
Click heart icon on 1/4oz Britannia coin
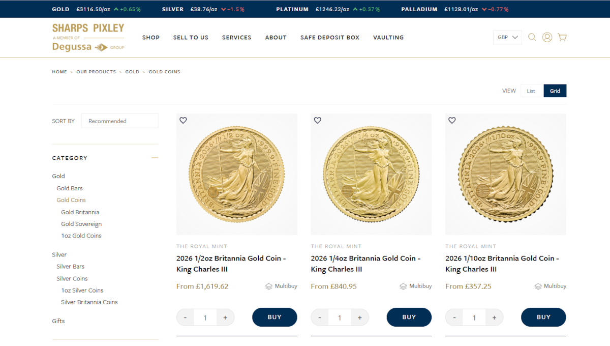(x=318, y=121)
